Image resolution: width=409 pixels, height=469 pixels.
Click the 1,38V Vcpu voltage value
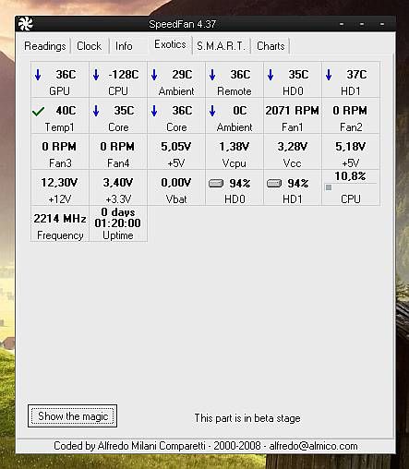234,147
